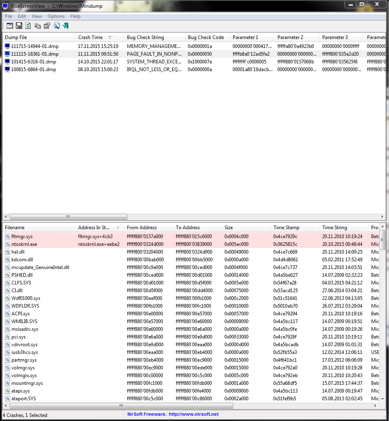The height and width of the screenshot is (421, 389).
Task: Click the BlueScreenView title bar app icon
Action: pyautogui.click(x=5, y=6)
